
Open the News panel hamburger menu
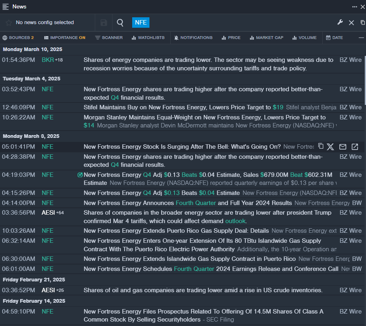6,6
